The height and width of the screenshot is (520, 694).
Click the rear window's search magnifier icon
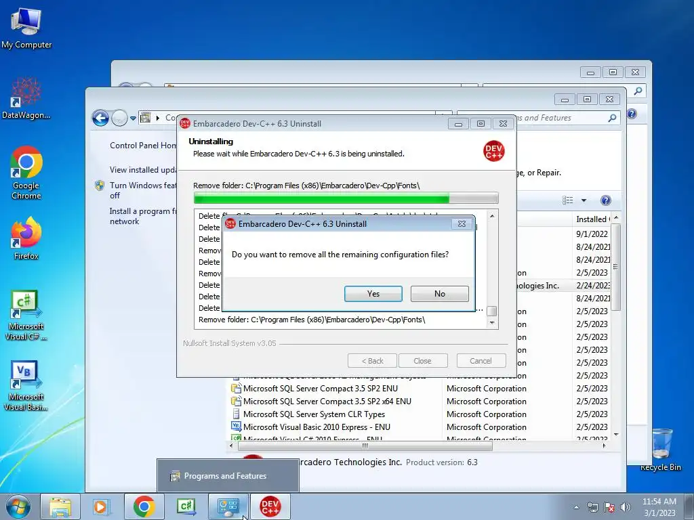pyautogui.click(x=638, y=91)
